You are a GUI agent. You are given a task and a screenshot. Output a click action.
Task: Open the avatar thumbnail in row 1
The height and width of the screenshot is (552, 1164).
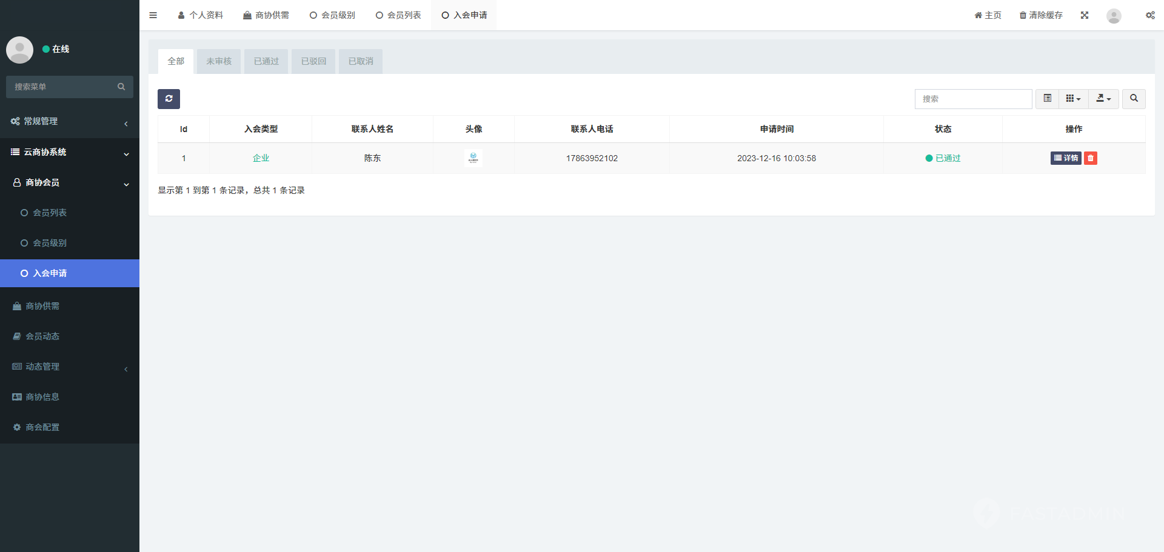(473, 158)
